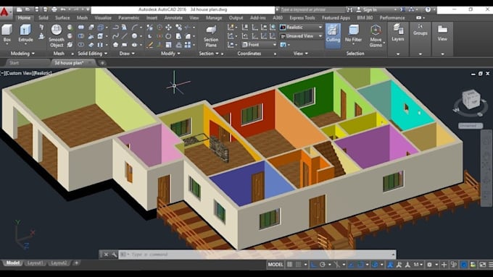Select the No Filter selection icon
Image resolution: width=493 pixels, height=277 pixels.
pyautogui.click(x=353, y=33)
